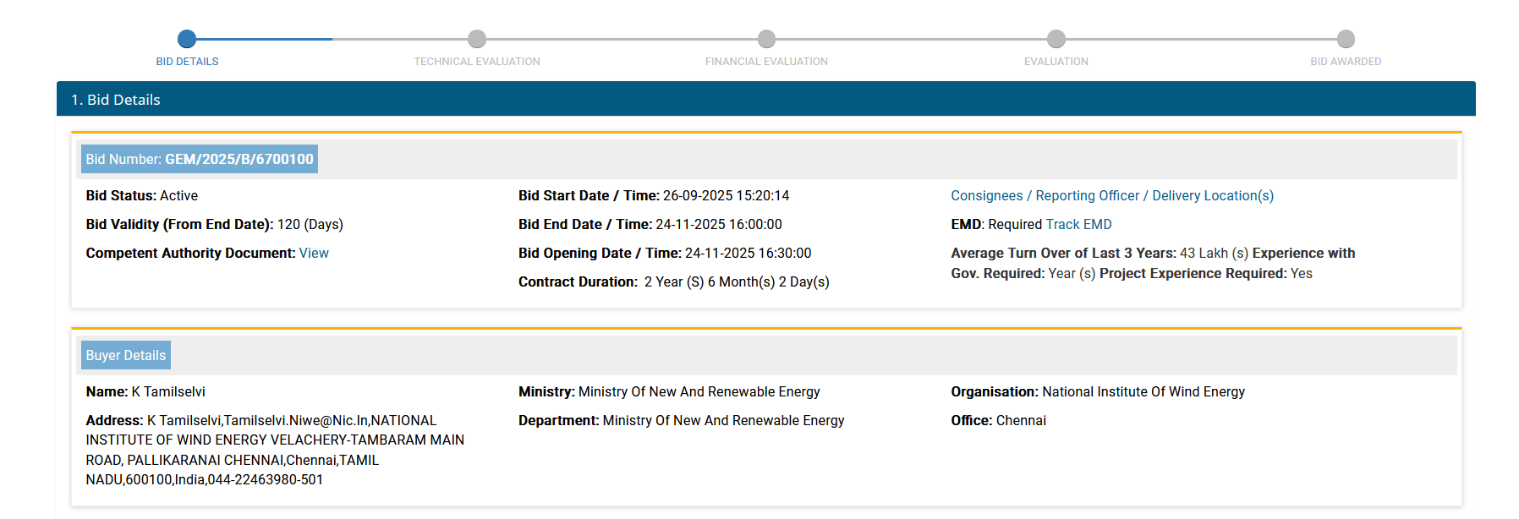Viewport: 1519px width, 519px height.
Task: Click the blue Bid Details step circle
Action: pyautogui.click(x=187, y=39)
